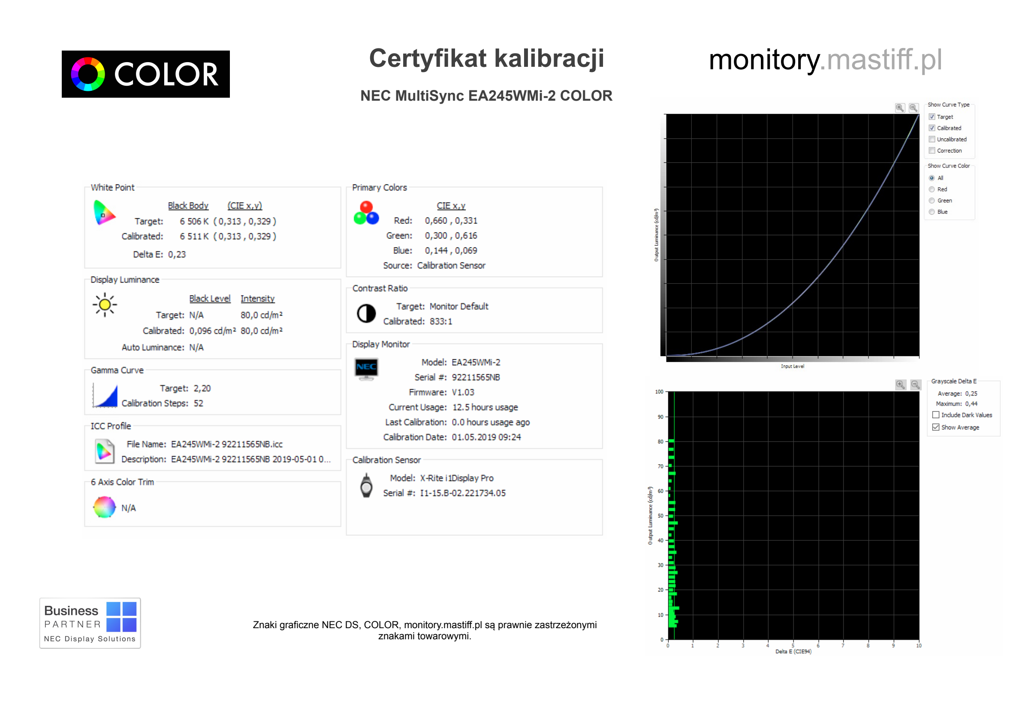
Task: Click the Black Body underlined header
Action: coord(188,206)
